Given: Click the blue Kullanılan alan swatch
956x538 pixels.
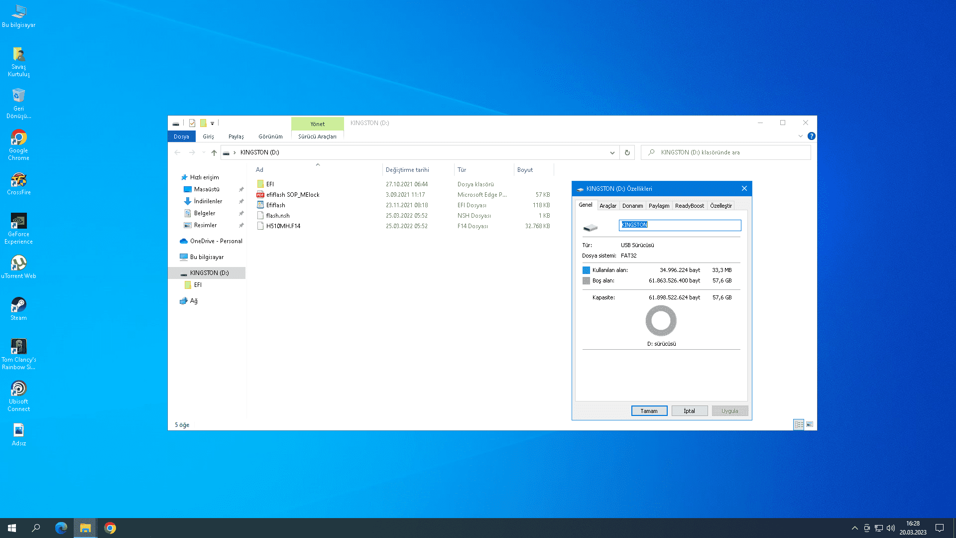Looking at the screenshot, I should [586, 270].
